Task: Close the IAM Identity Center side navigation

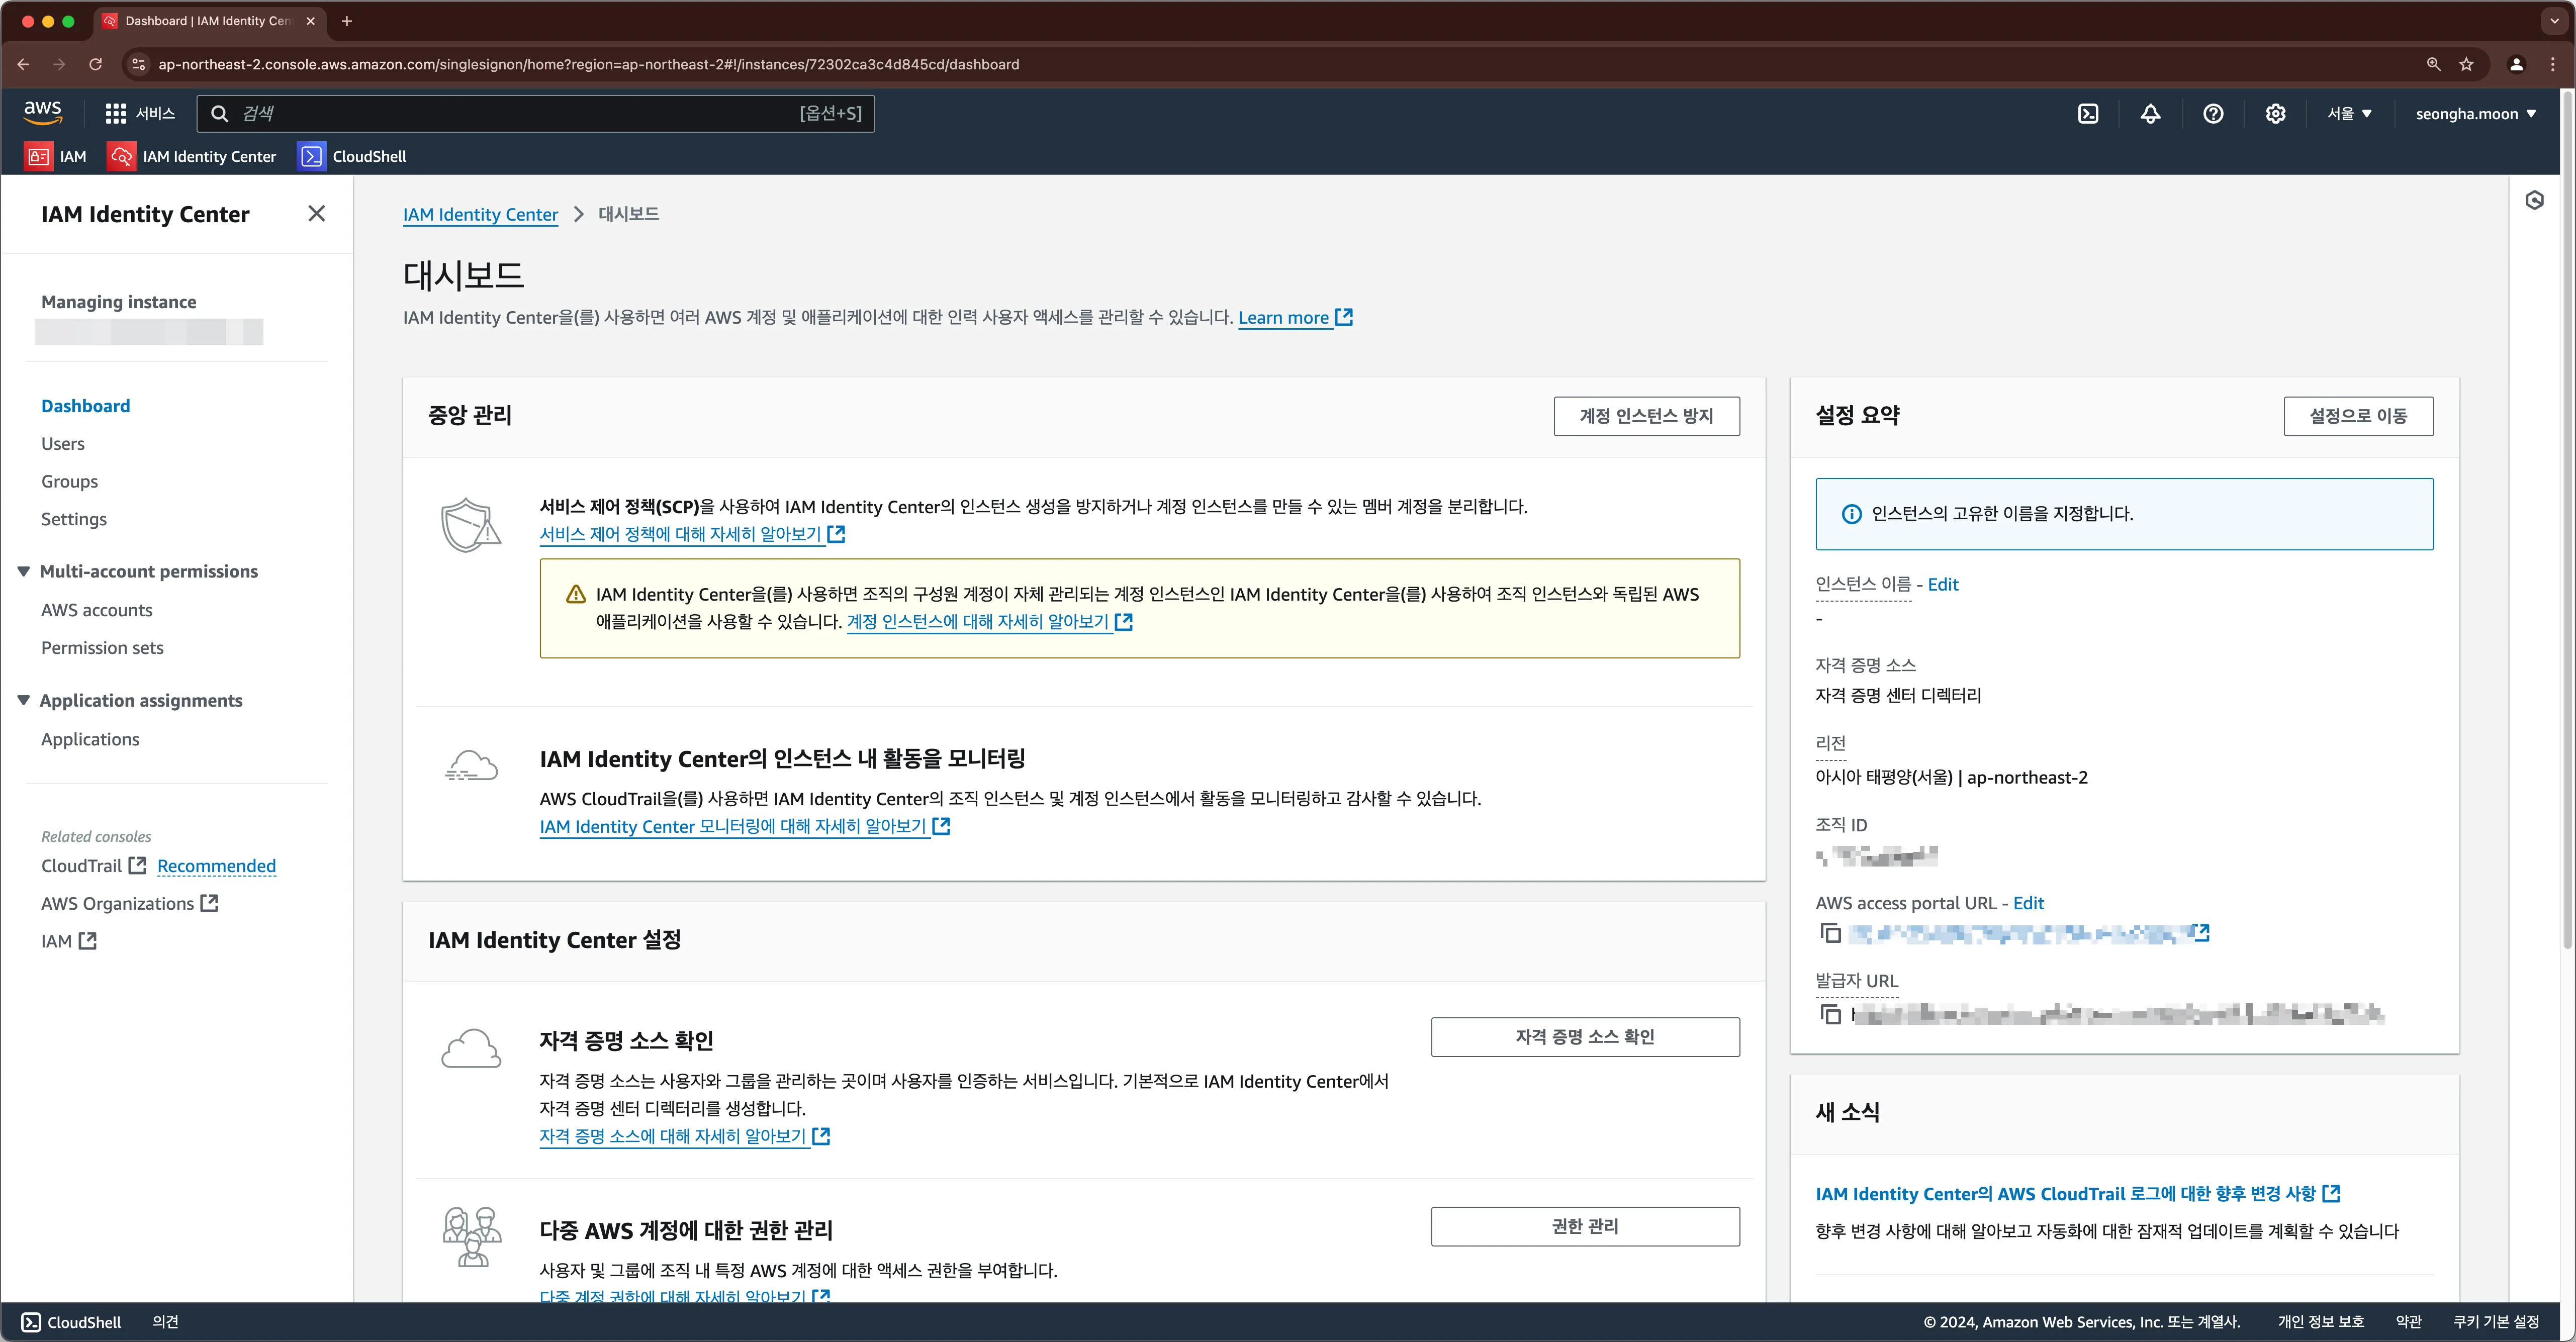Action: pyautogui.click(x=316, y=213)
